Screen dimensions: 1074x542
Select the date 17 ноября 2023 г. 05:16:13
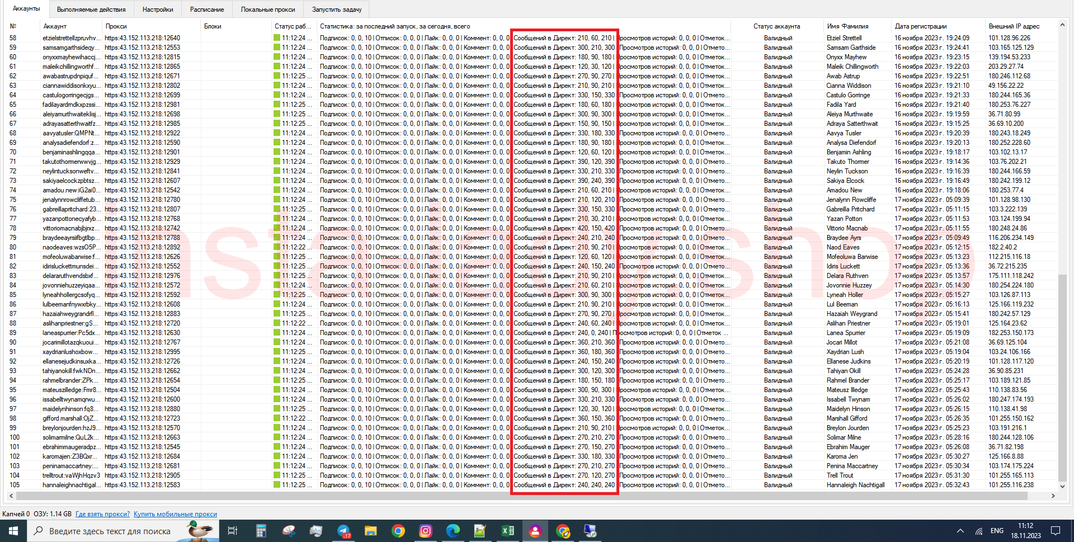[x=932, y=304]
